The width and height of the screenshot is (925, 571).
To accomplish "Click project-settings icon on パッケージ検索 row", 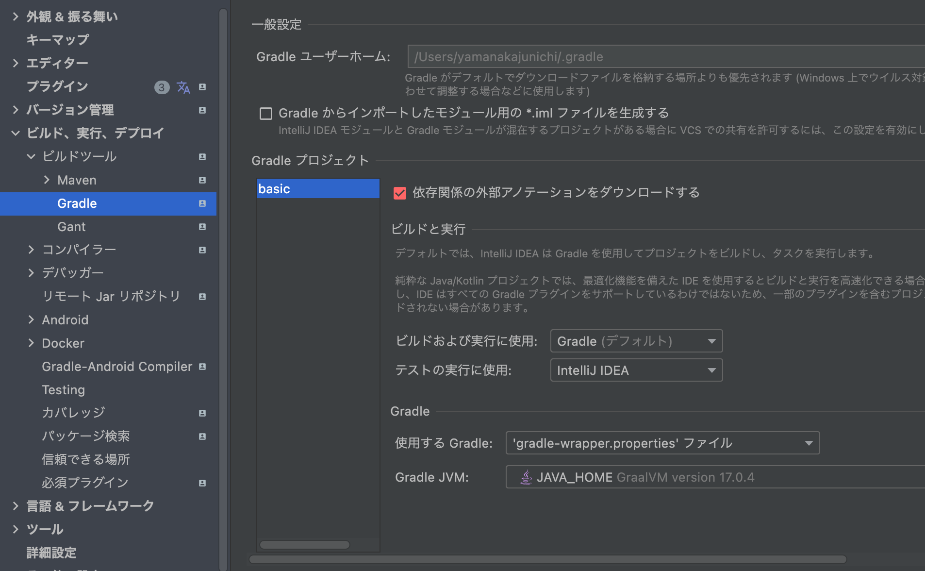I will (202, 437).
